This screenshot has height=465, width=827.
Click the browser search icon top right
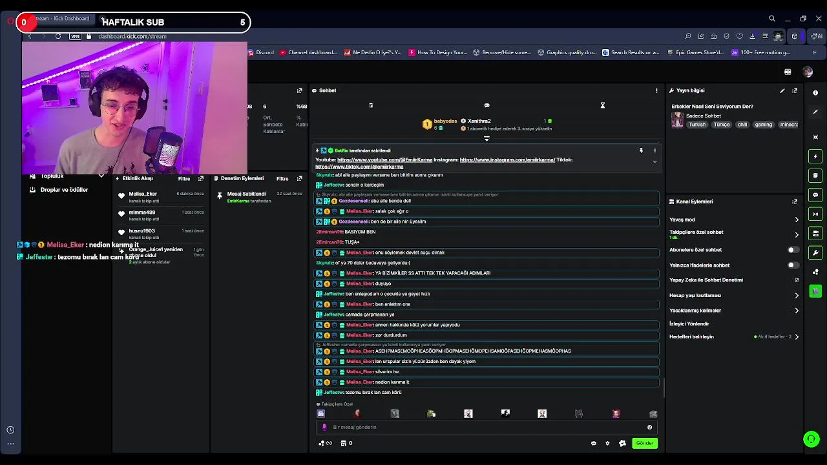tap(772, 19)
